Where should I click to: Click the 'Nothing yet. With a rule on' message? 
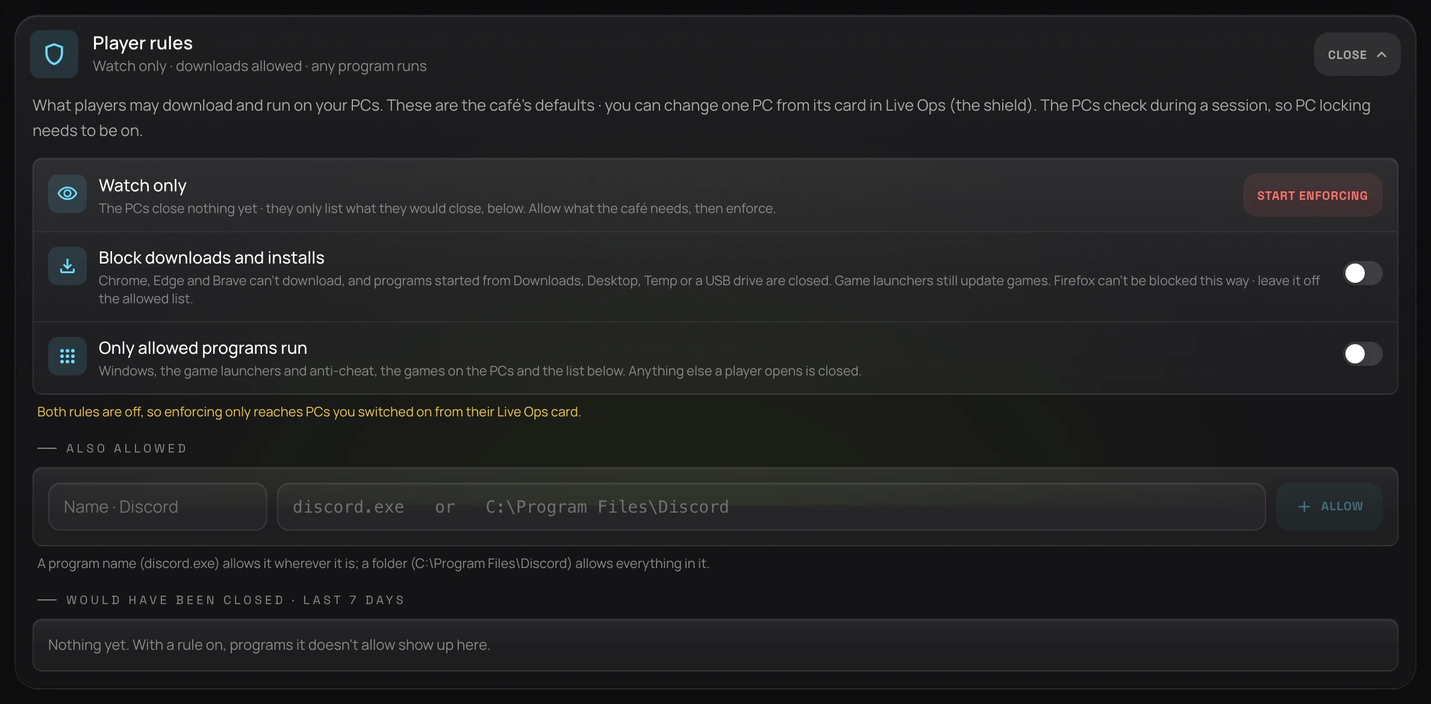269,645
